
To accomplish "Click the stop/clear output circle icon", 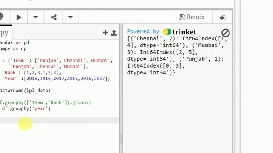I will click(x=226, y=33).
